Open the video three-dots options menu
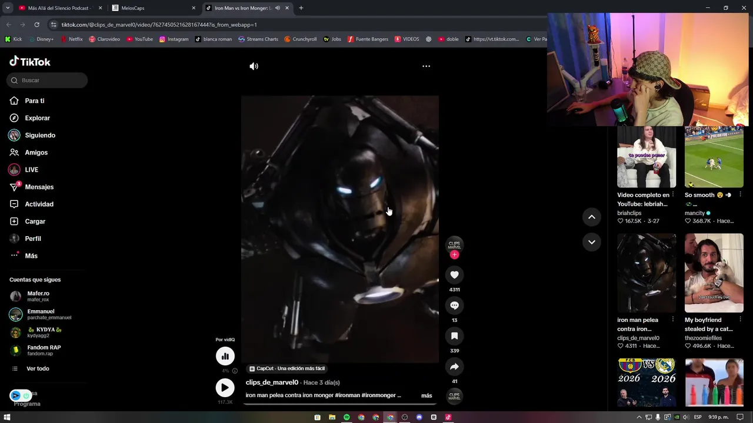The height and width of the screenshot is (423, 753). pos(426,66)
